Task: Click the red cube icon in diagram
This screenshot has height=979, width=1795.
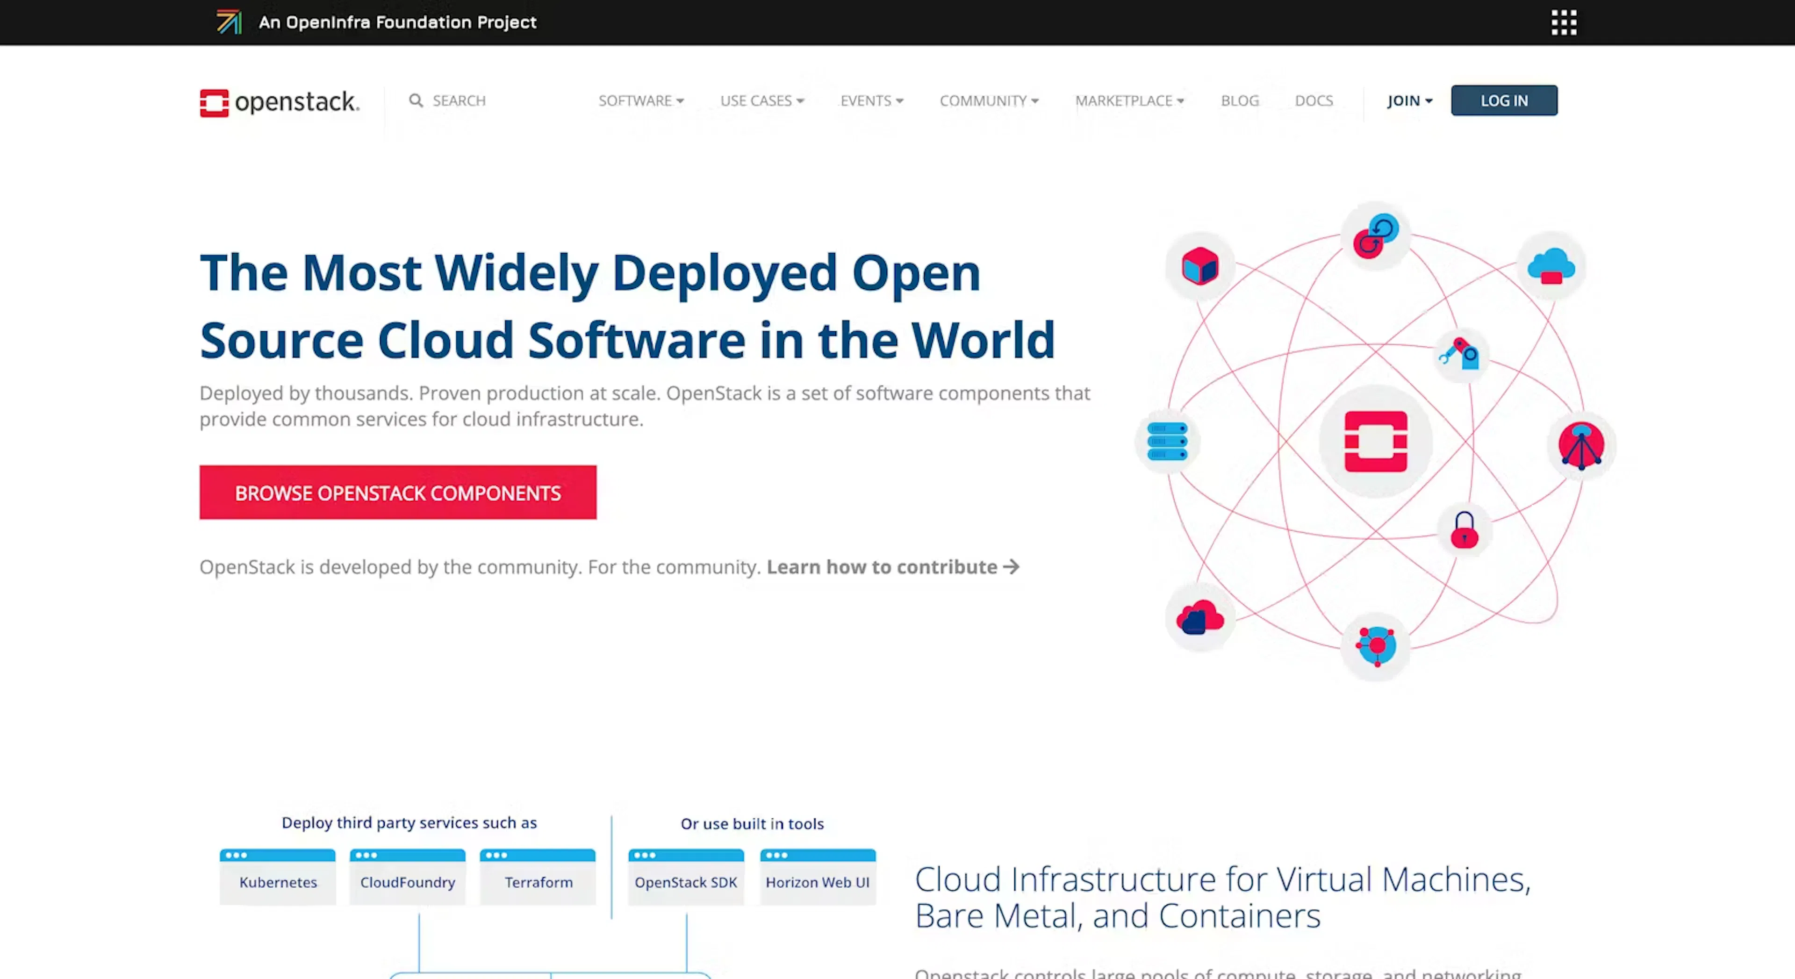Action: pyautogui.click(x=1200, y=266)
